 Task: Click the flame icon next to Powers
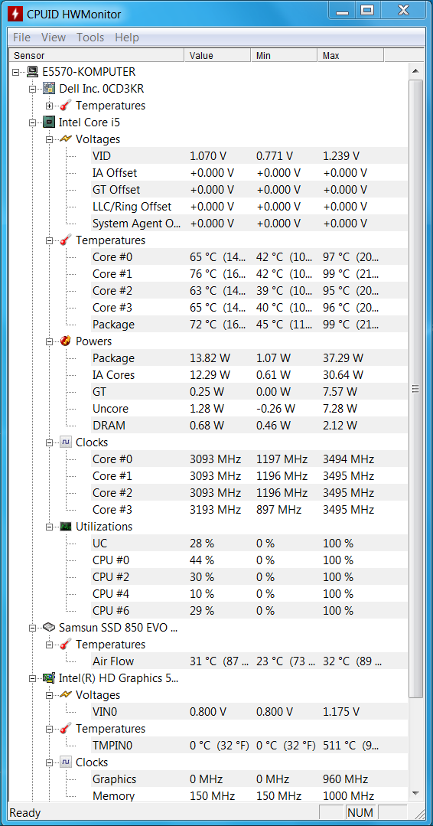click(66, 341)
